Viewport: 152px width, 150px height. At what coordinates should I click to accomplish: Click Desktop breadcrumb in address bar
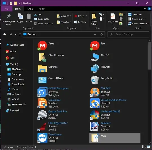[x=32, y=34]
